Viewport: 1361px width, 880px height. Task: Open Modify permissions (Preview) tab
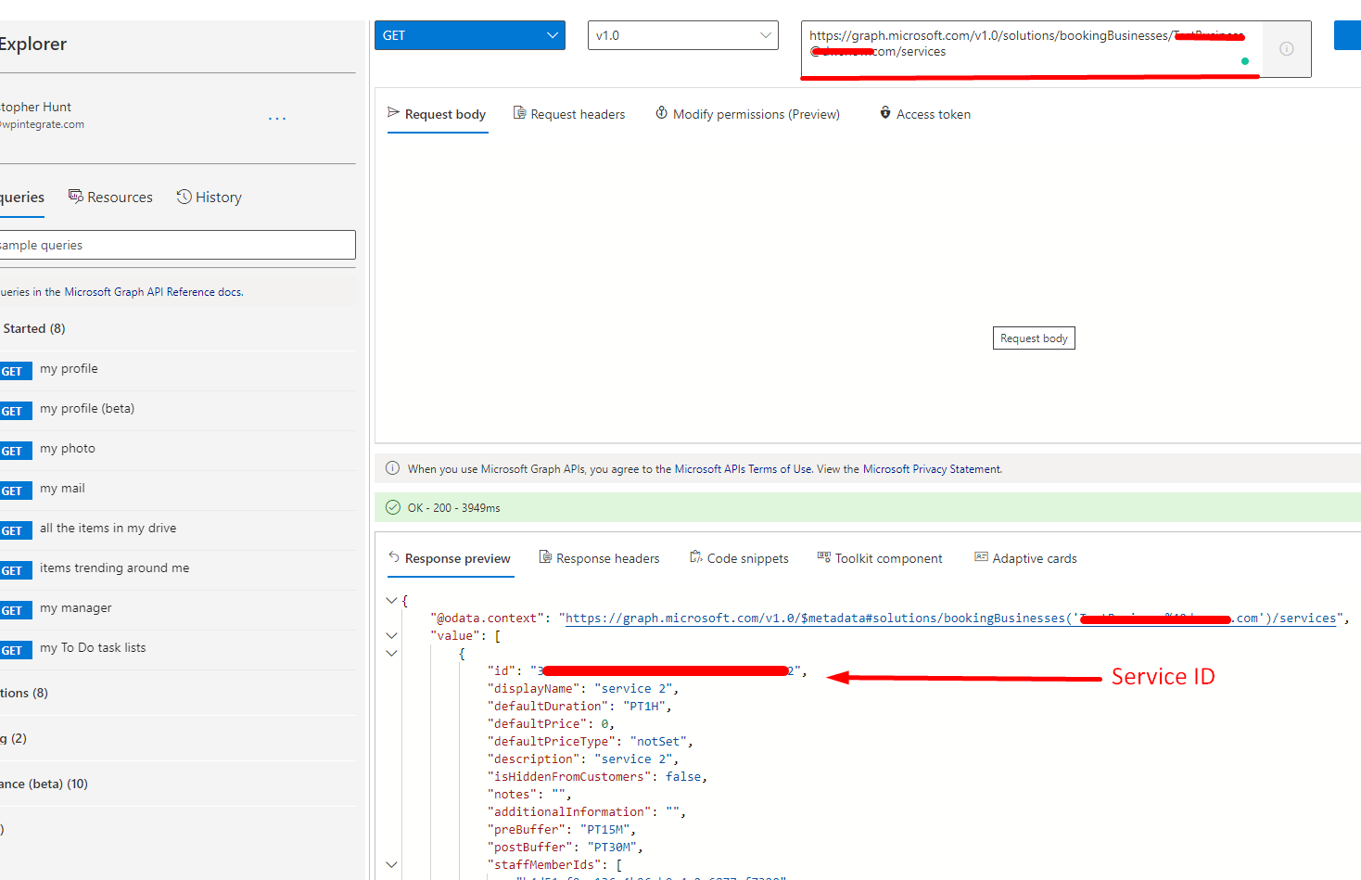pos(748,114)
